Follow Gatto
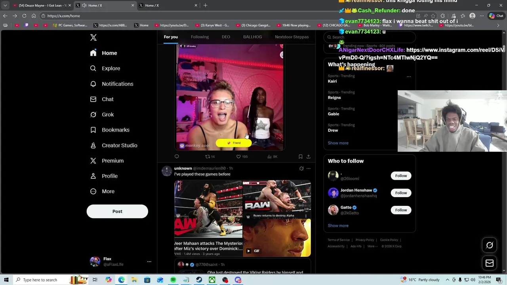Screen dimensions: 507x285 click(401, 210)
